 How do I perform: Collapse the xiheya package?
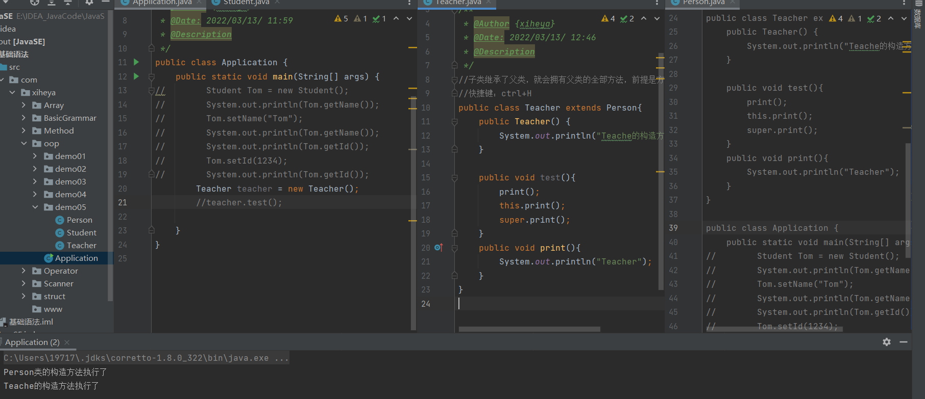point(12,93)
